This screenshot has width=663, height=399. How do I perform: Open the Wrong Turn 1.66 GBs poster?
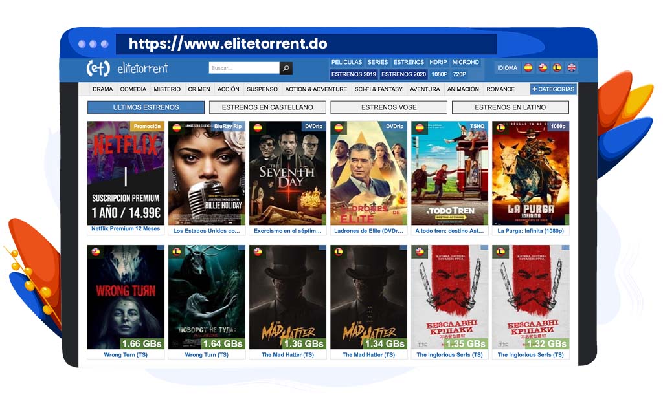(x=126, y=297)
